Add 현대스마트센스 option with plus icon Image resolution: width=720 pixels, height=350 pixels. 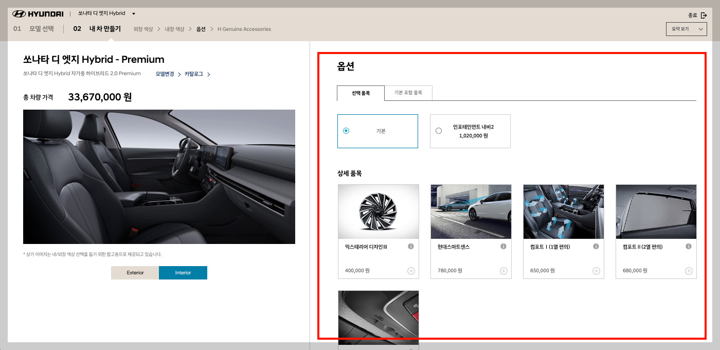pos(503,271)
